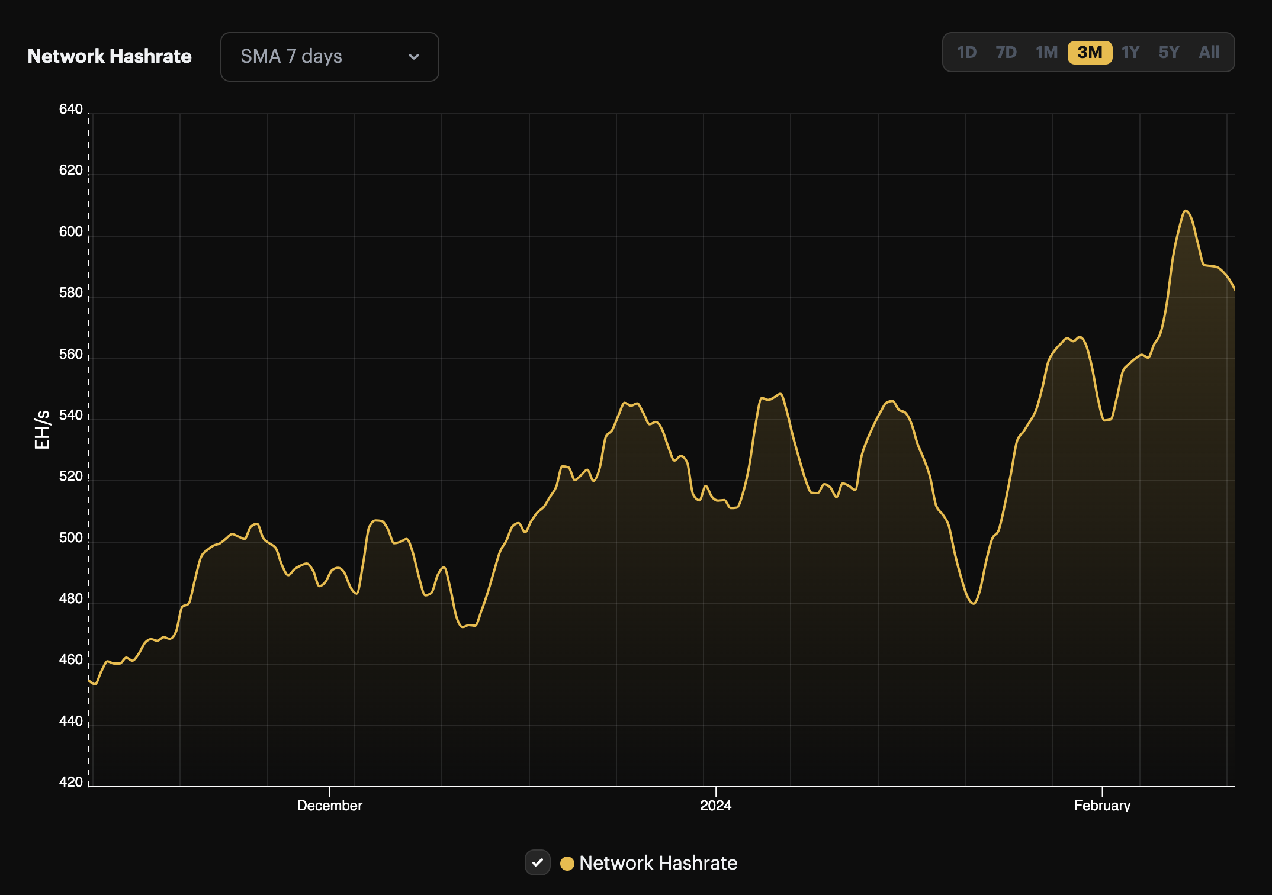Click the December axis label
The height and width of the screenshot is (895, 1272).
pyautogui.click(x=330, y=805)
